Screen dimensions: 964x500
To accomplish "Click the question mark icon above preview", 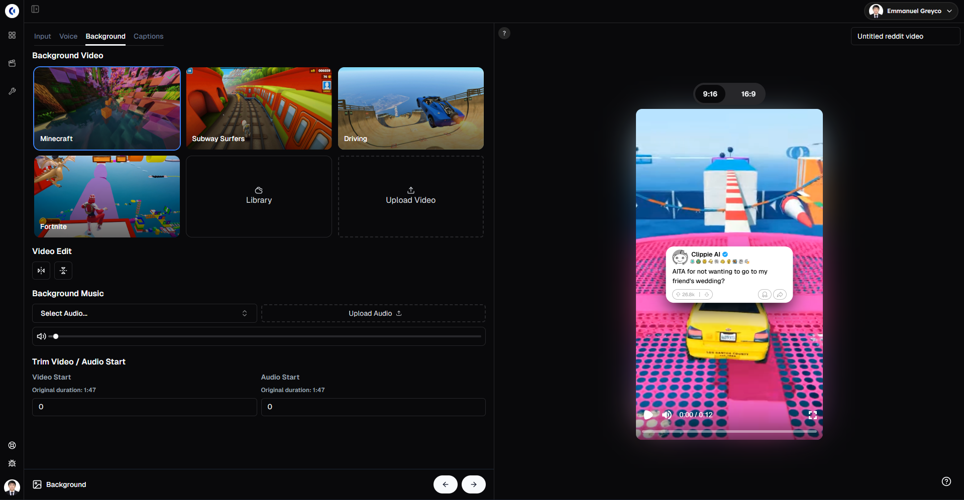I will coord(504,33).
